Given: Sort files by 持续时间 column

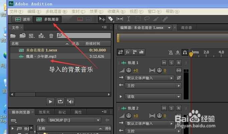Looking at the screenshot, I should click(x=92, y=43).
